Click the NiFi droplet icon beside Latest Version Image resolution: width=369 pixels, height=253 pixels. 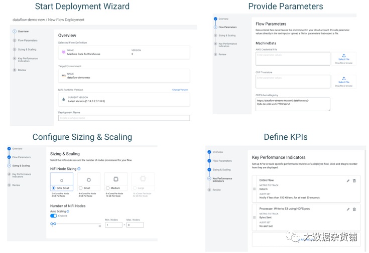point(64,99)
